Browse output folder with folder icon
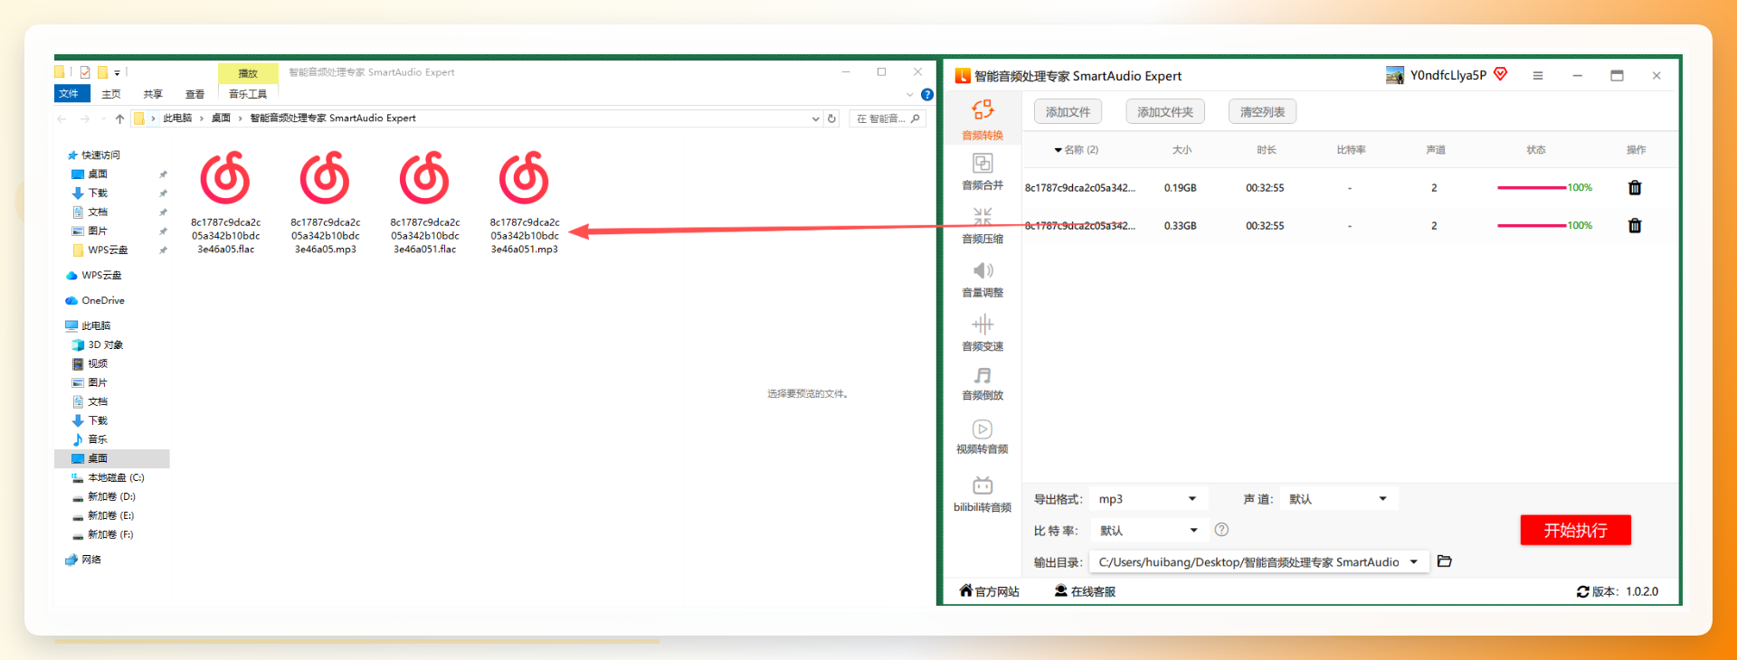The height and width of the screenshot is (660, 1737). tap(1445, 561)
